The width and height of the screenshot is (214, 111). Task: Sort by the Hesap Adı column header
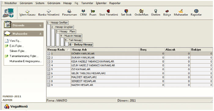(x=105, y=50)
